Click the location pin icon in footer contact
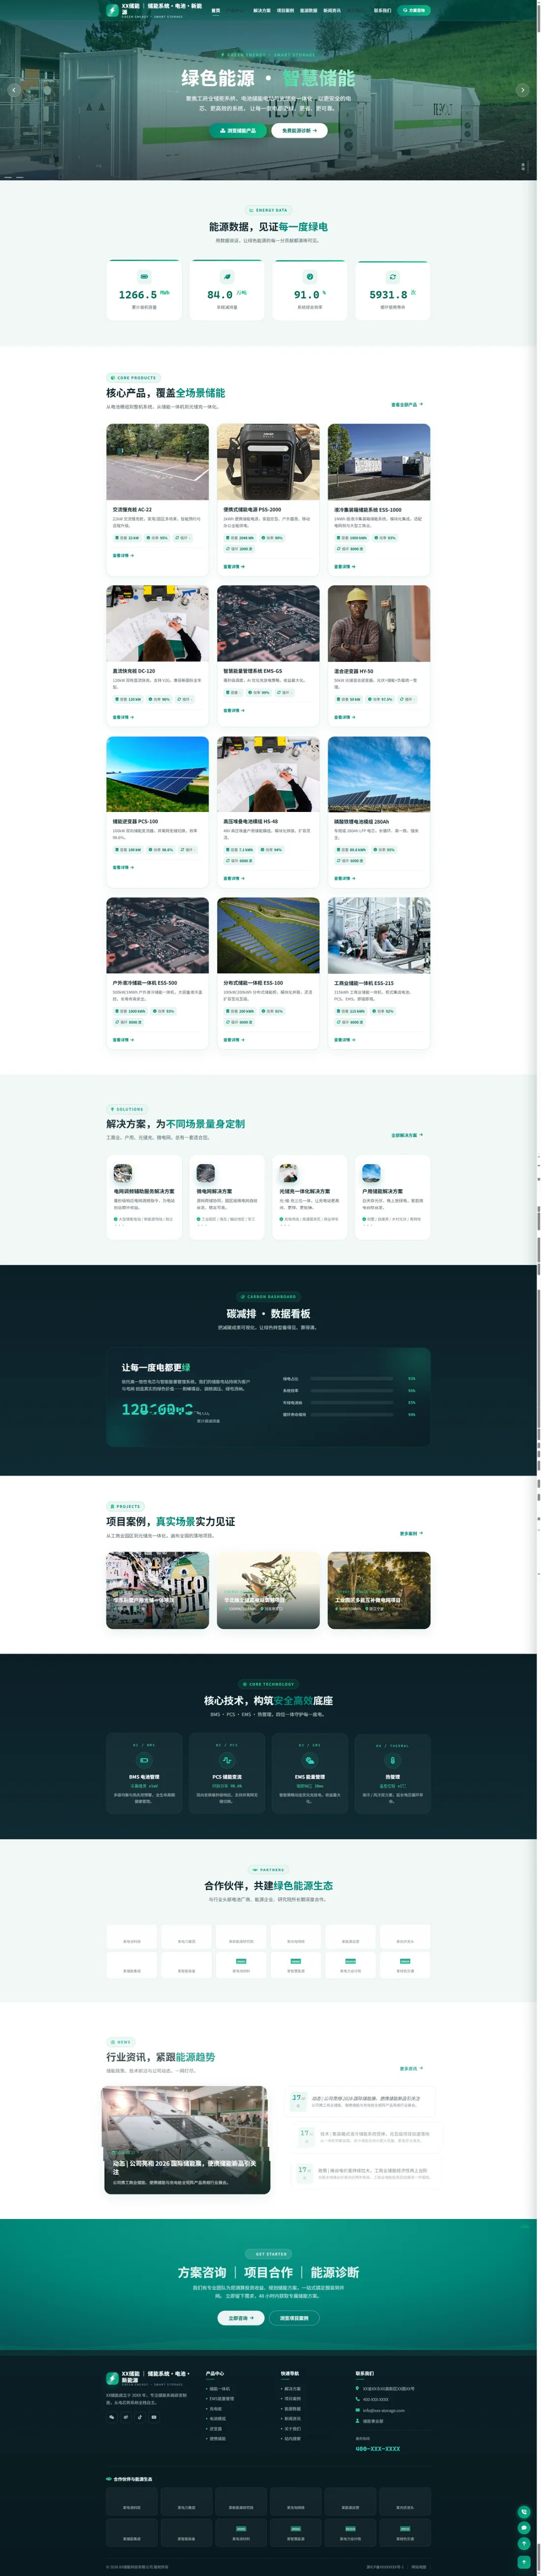The height and width of the screenshot is (2576, 541). point(358,2388)
